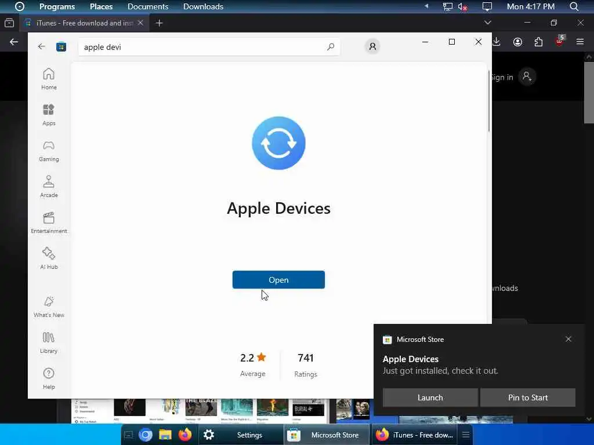The image size is (594, 445).
Task: Open the Chrome-like browser taskbar icon
Action: [146, 435]
